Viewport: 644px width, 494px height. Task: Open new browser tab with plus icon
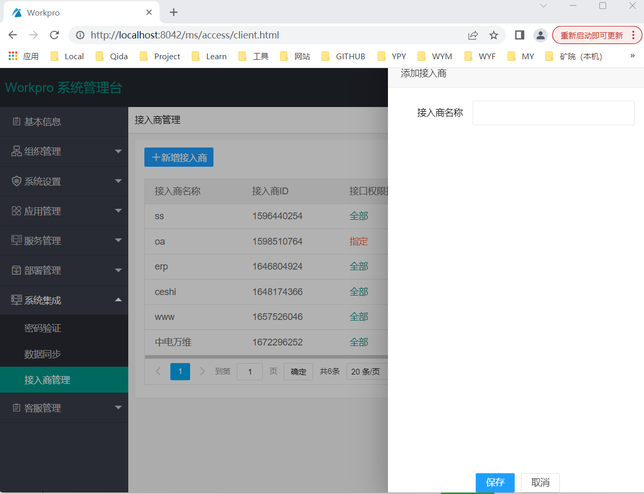pos(174,12)
